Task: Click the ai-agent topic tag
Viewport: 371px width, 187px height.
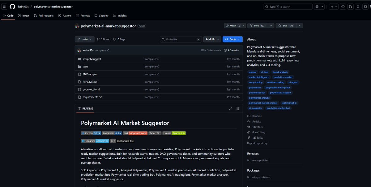Action: (x=293, y=82)
